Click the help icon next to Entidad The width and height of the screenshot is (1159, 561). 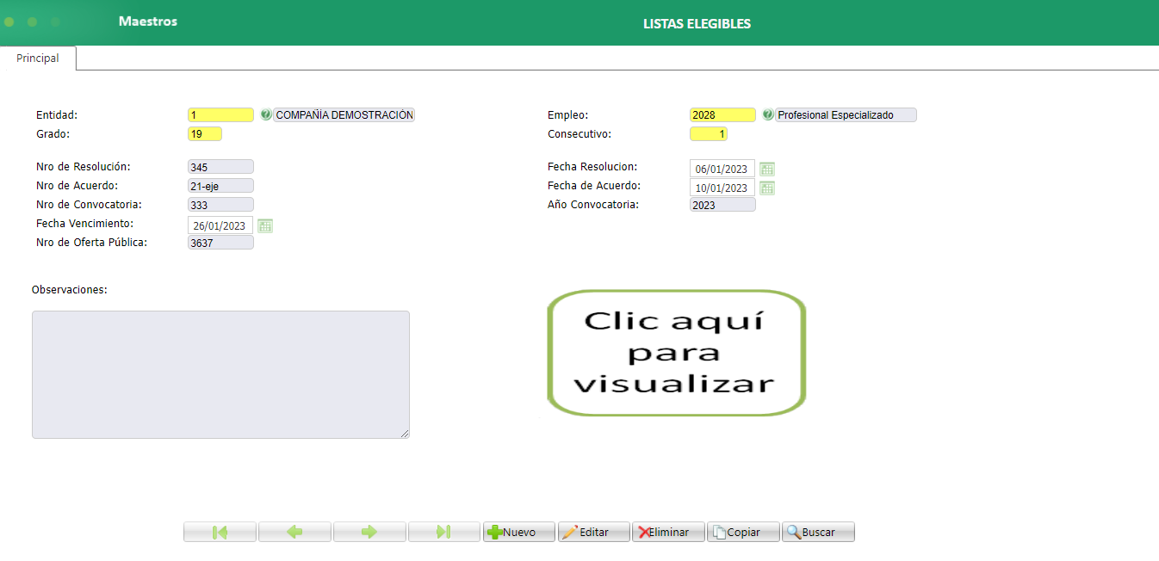(x=265, y=114)
